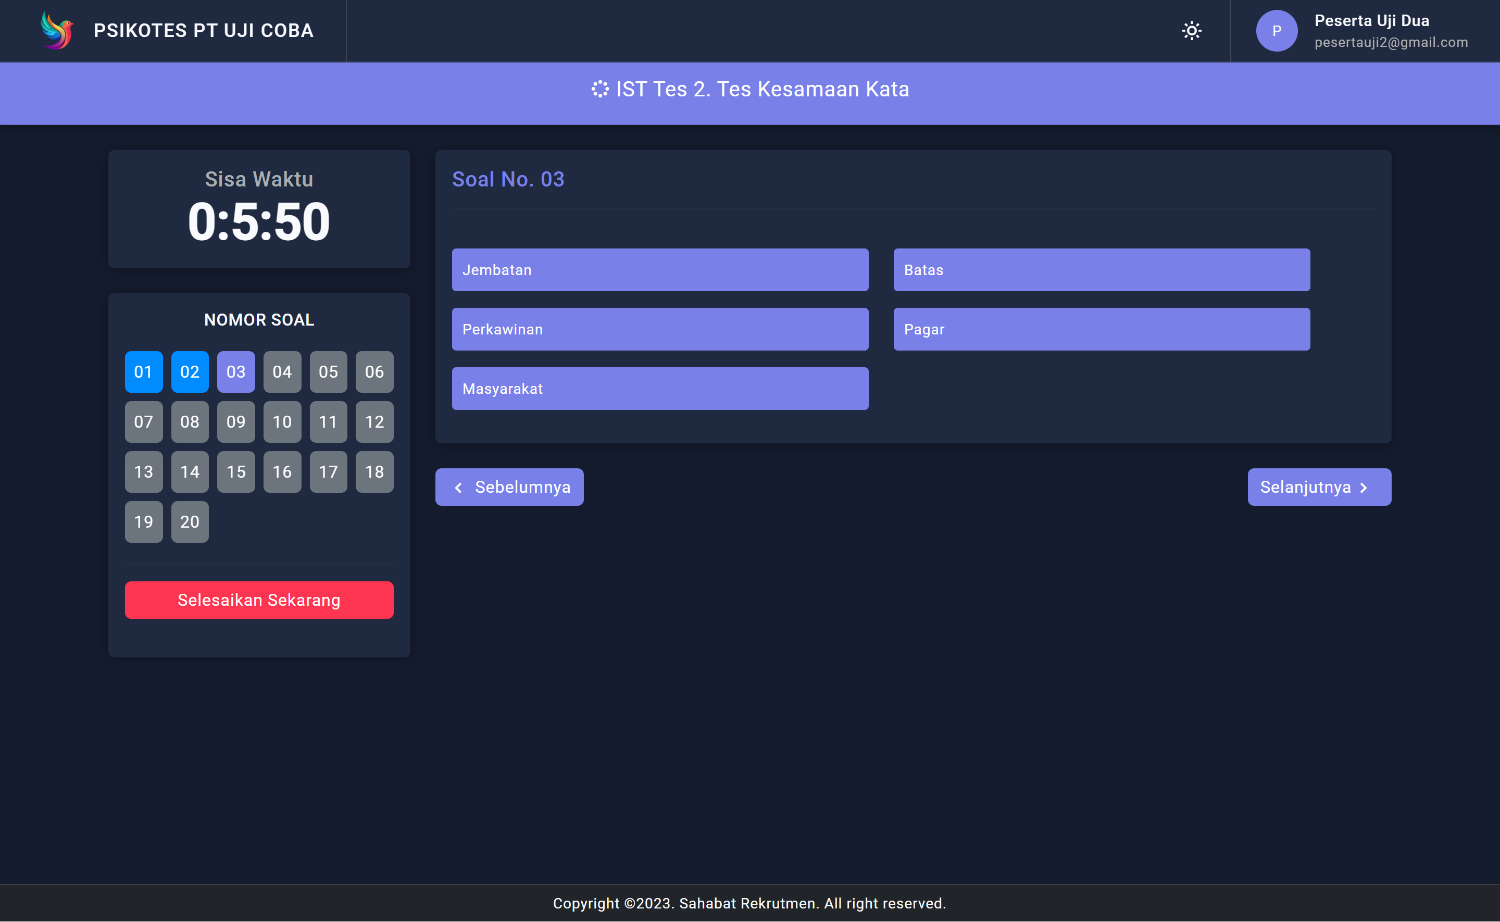Viewport: 1500px width, 922px height.
Task: Click the spinner icon beside IST Tes 2
Action: pyautogui.click(x=600, y=89)
